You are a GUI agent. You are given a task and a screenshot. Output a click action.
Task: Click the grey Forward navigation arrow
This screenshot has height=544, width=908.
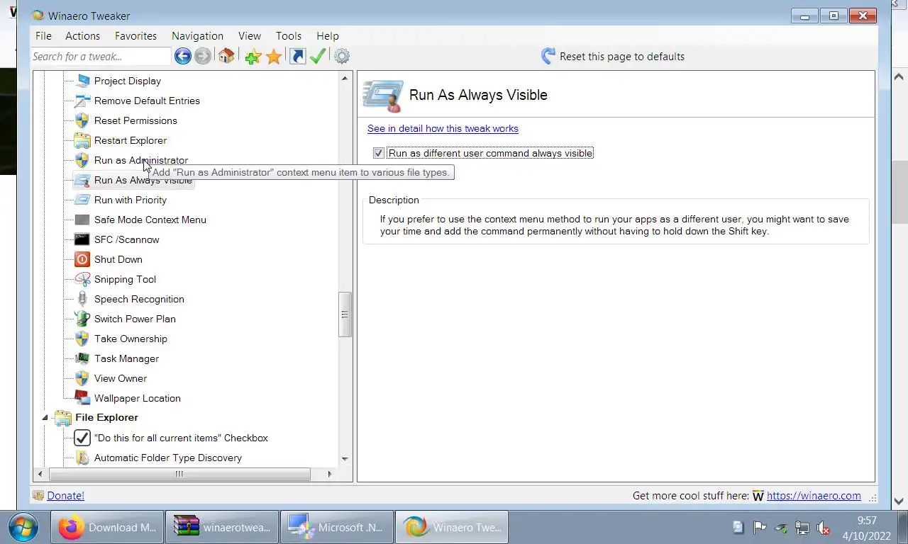(203, 57)
